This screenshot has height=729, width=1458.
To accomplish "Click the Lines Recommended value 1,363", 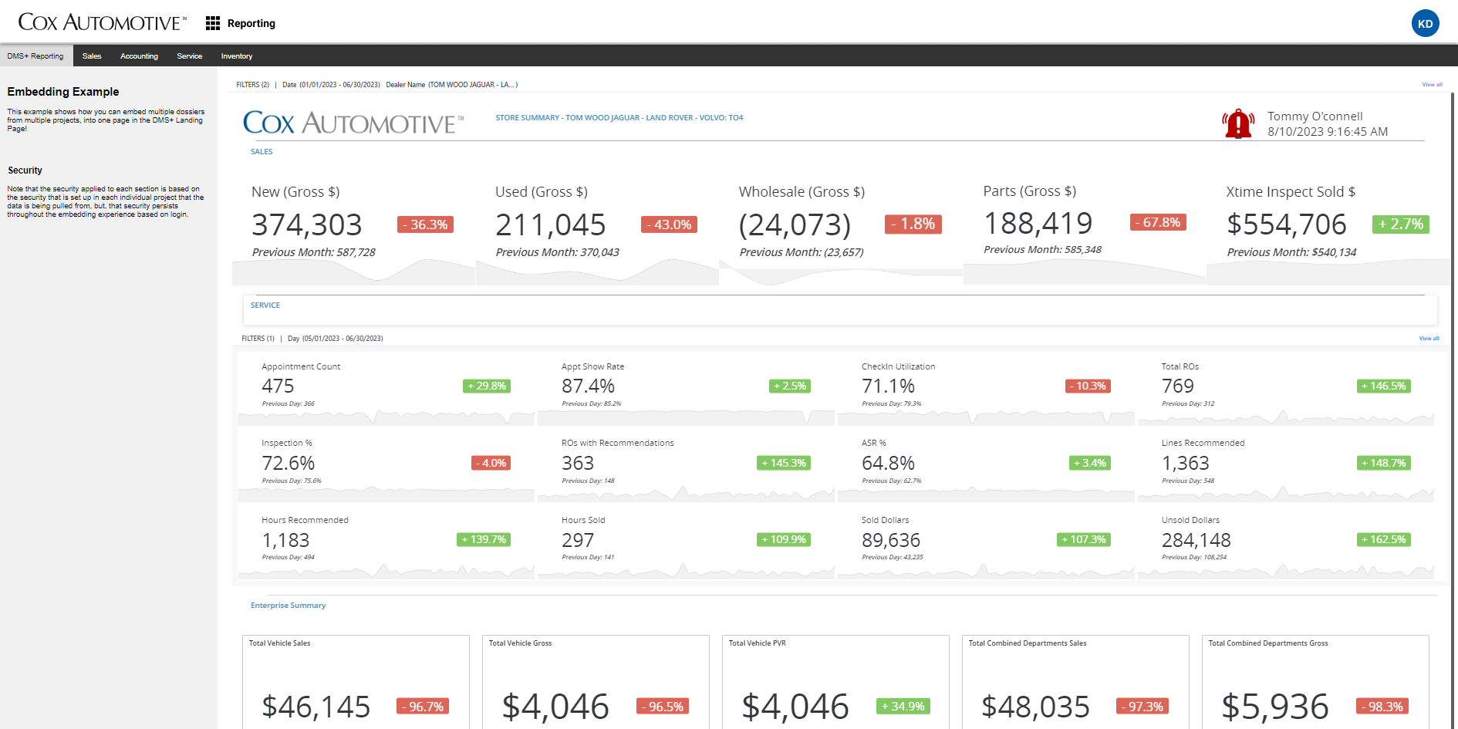I will pos(1186,463).
